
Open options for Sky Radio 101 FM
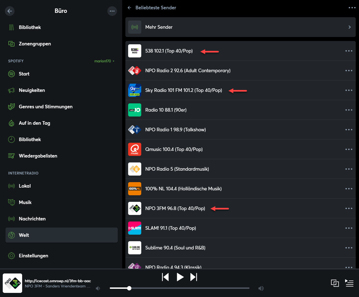point(349,90)
